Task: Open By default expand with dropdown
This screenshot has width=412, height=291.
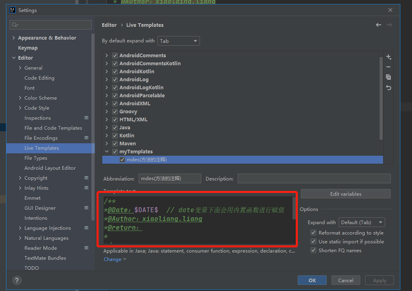Action: (179, 41)
